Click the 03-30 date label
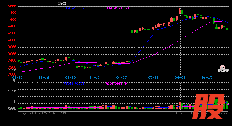232x126 pixels. pos(70,78)
